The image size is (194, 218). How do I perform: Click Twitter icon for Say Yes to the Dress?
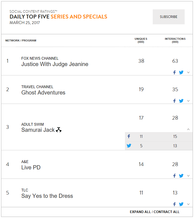[181, 204]
